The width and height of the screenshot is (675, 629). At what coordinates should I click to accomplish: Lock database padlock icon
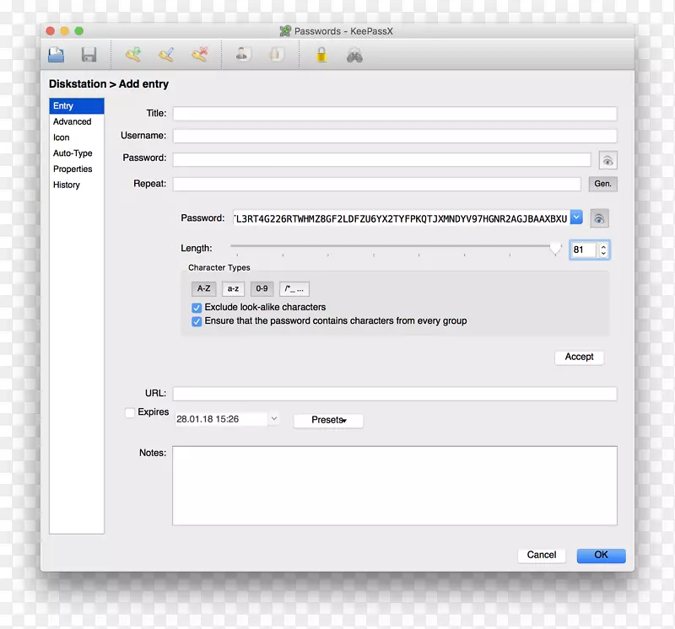(321, 55)
